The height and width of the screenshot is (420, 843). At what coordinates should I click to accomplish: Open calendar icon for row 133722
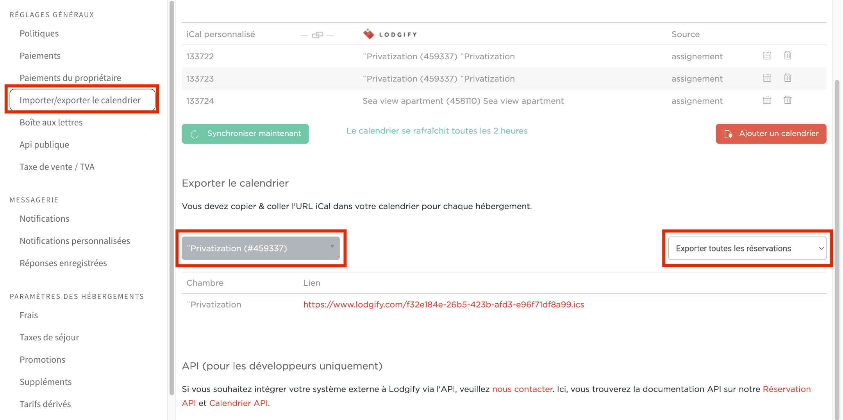pyautogui.click(x=767, y=56)
